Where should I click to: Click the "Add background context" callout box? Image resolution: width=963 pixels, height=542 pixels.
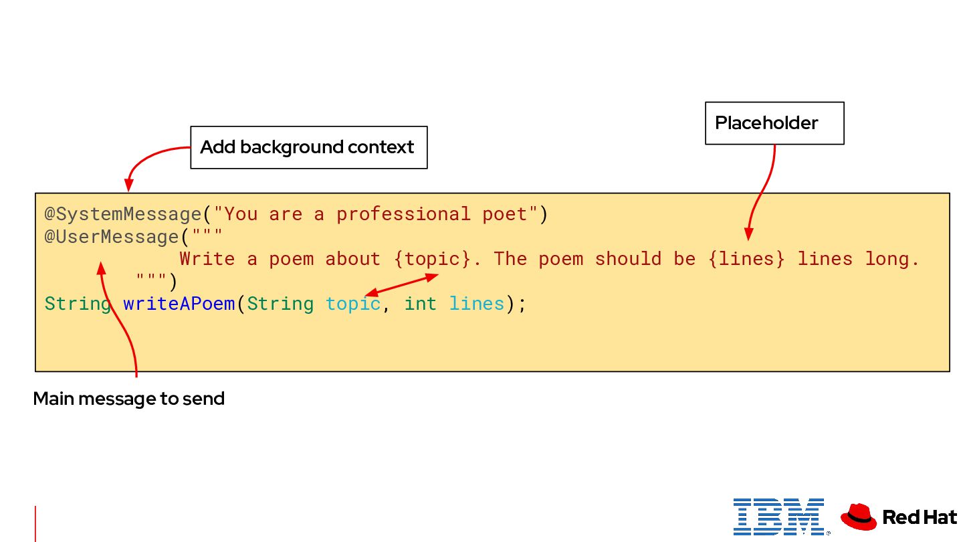click(x=308, y=147)
